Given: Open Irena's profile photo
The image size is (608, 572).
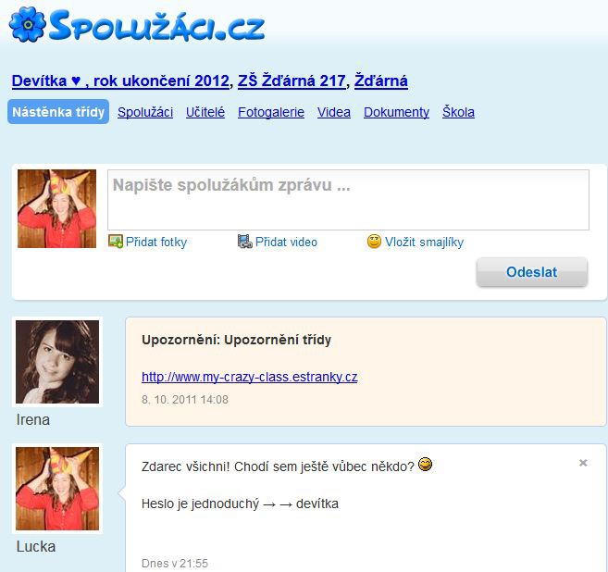Looking at the screenshot, I should (x=57, y=361).
